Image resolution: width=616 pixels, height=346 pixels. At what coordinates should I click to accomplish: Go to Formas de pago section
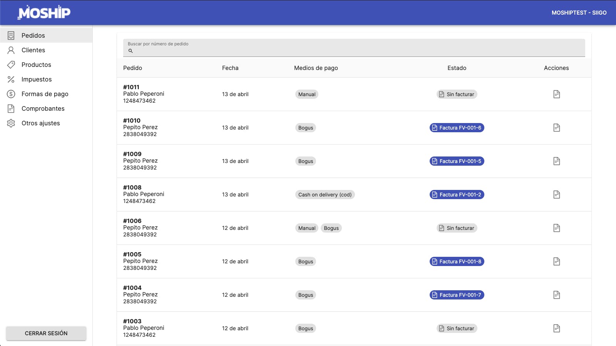45,94
